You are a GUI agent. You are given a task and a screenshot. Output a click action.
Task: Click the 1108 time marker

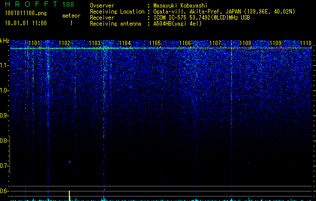[246, 43]
